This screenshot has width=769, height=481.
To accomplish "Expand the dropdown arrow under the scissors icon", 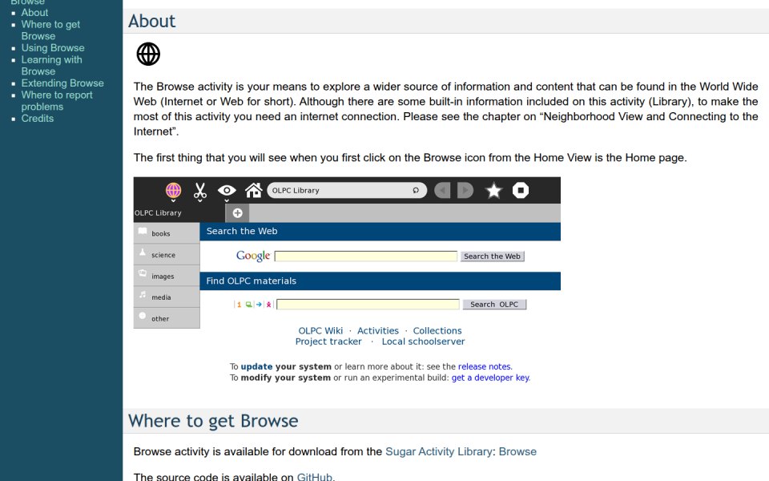I will (199, 200).
